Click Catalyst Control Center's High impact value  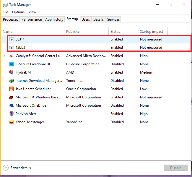point(144,56)
